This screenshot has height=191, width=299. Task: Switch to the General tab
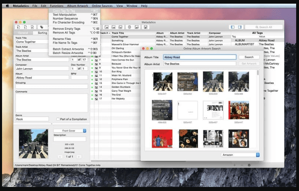23,33
